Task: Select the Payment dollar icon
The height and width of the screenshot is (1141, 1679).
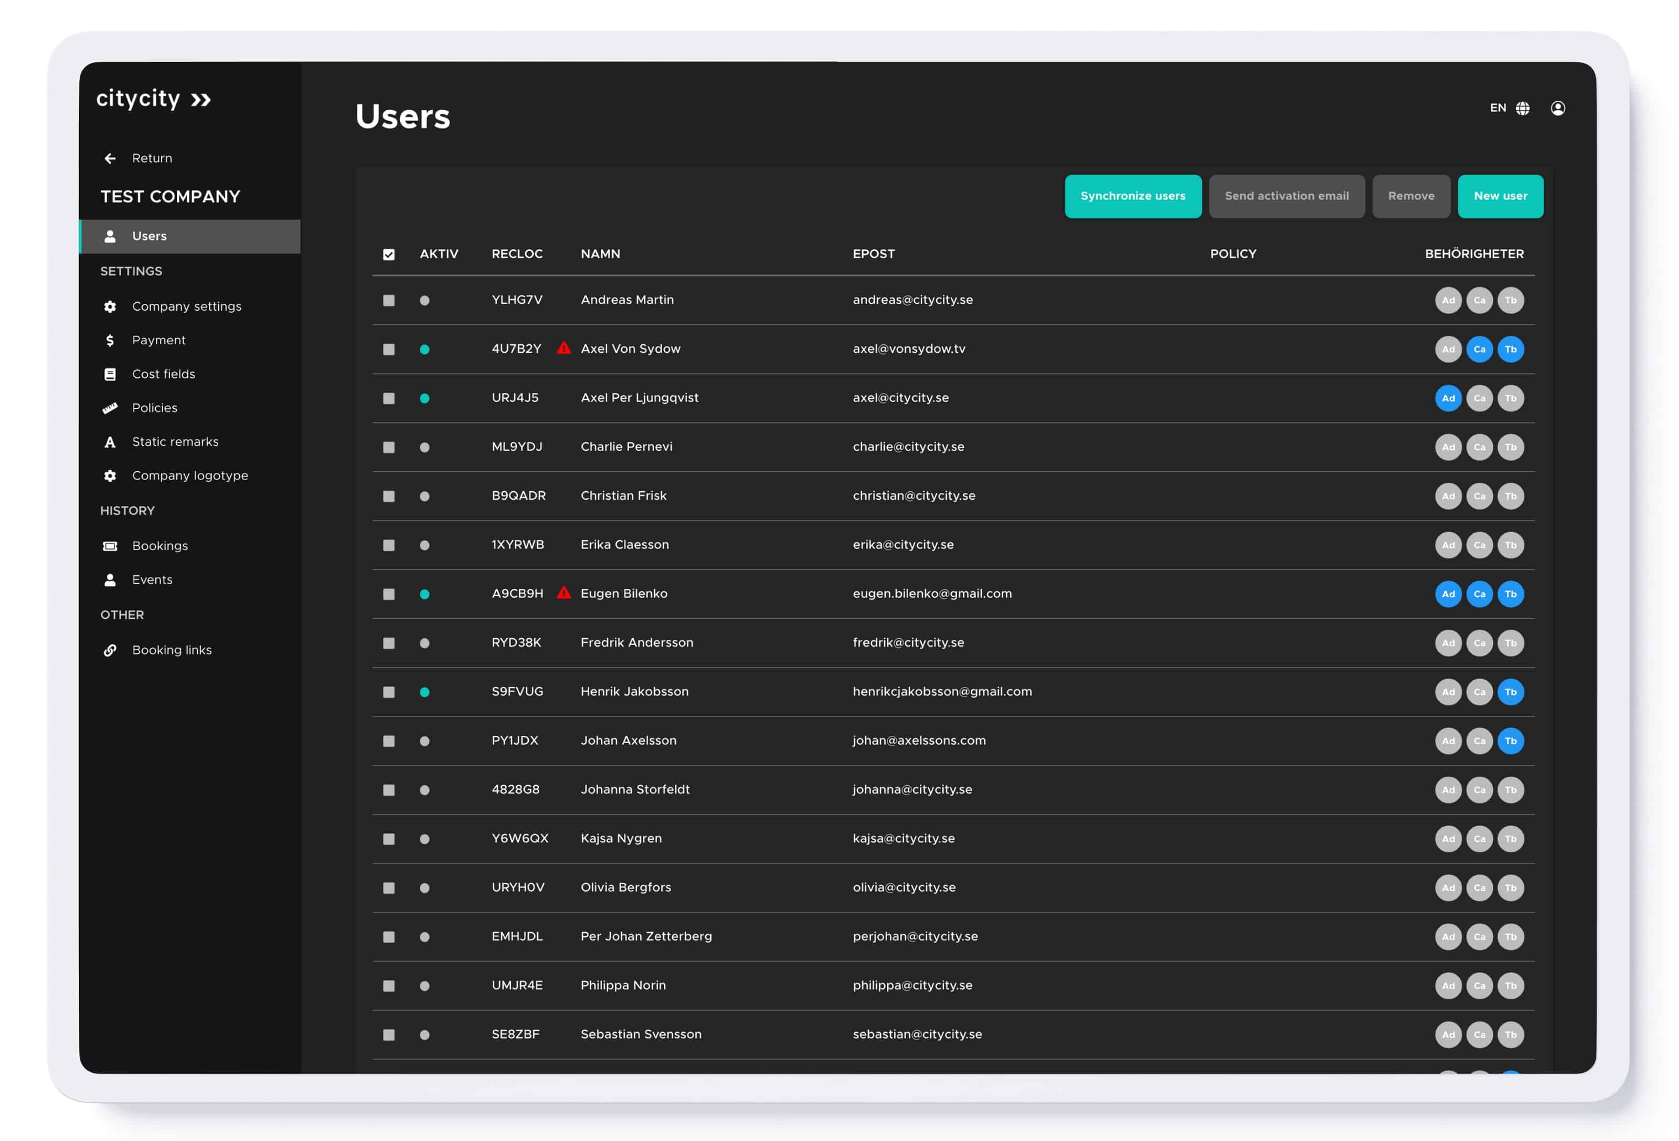Action: click(x=110, y=340)
